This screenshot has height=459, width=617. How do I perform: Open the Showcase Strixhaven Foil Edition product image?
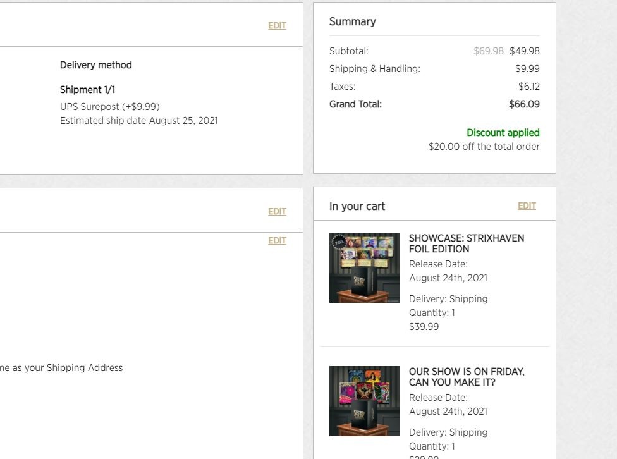364,268
